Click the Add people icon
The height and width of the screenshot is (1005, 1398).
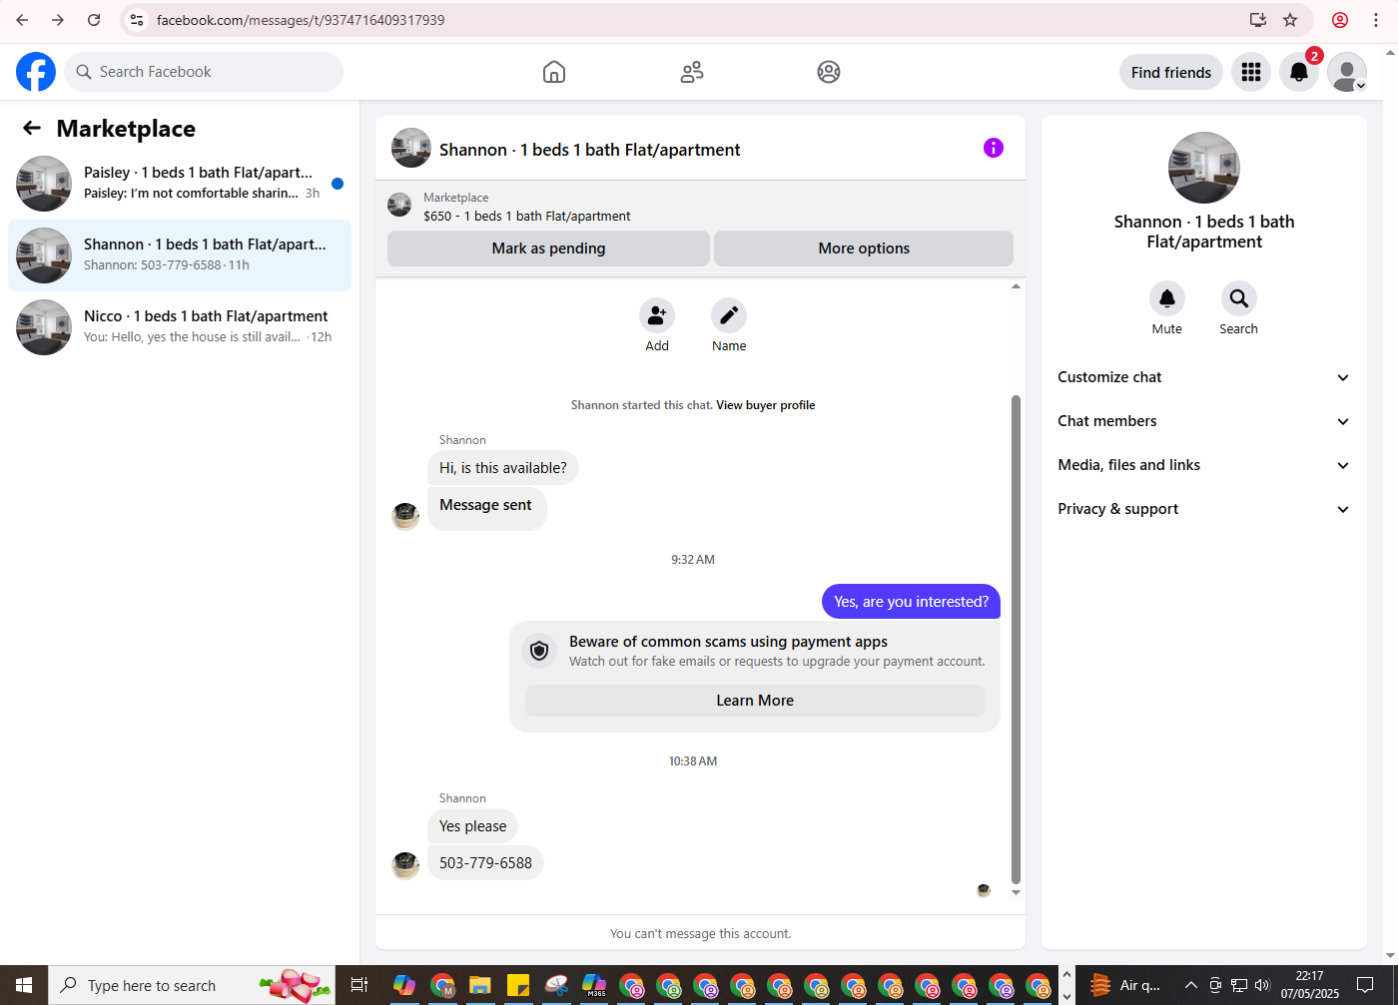pyautogui.click(x=657, y=315)
